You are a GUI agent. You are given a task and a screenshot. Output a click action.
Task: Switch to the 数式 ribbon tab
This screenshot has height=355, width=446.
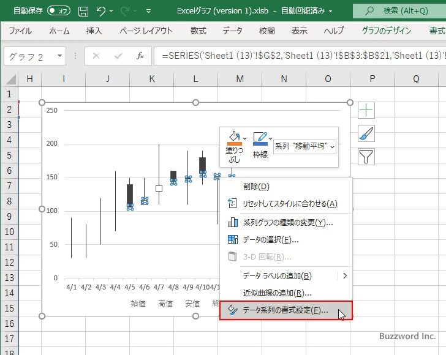198,31
